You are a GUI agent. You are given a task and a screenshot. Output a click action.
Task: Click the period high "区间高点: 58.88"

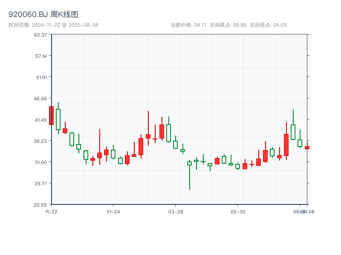click(x=228, y=25)
